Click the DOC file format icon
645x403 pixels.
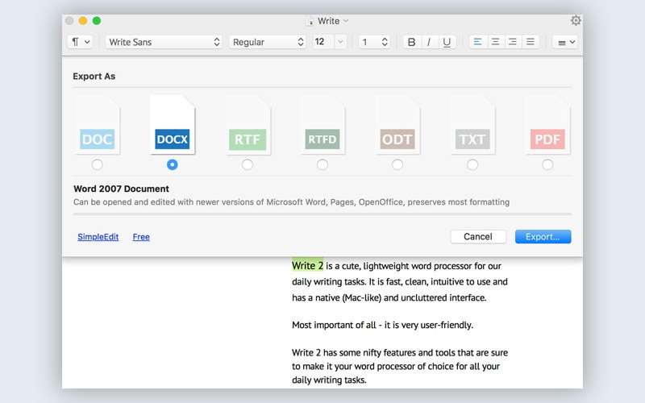pyautogui.click(x=97, y=125)
